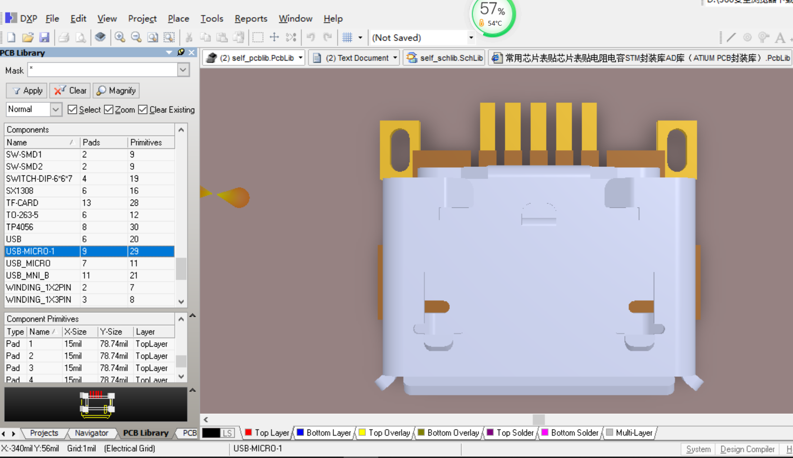
Task: Select the TP4056 component row
Action: pos(90,227)
